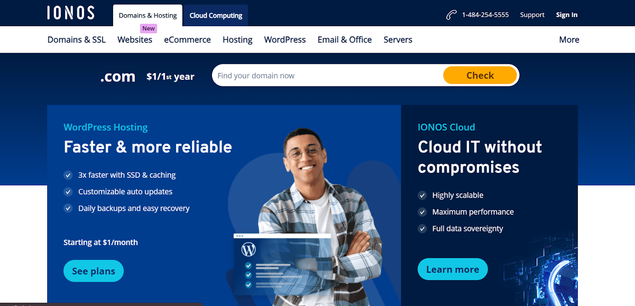Open the eCommerce menu
The height and width of the screenshot is (306, 635).
pyautogui.click(x=187, y=40)
